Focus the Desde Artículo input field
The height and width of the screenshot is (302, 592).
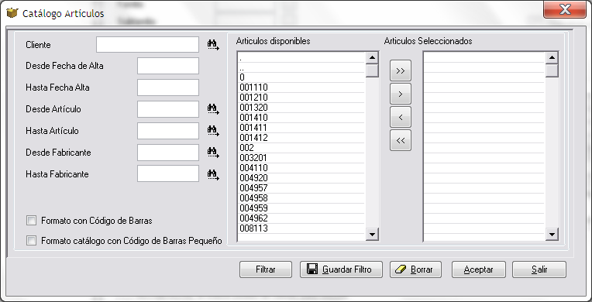pos(168,109)
